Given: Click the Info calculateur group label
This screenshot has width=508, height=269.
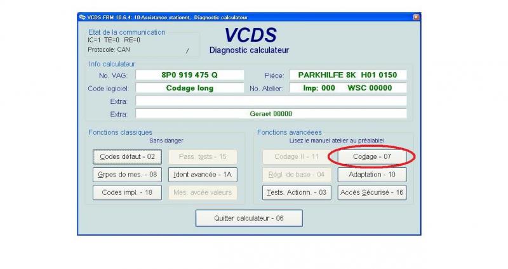Looking at the screenshot, I should [112, 64].
